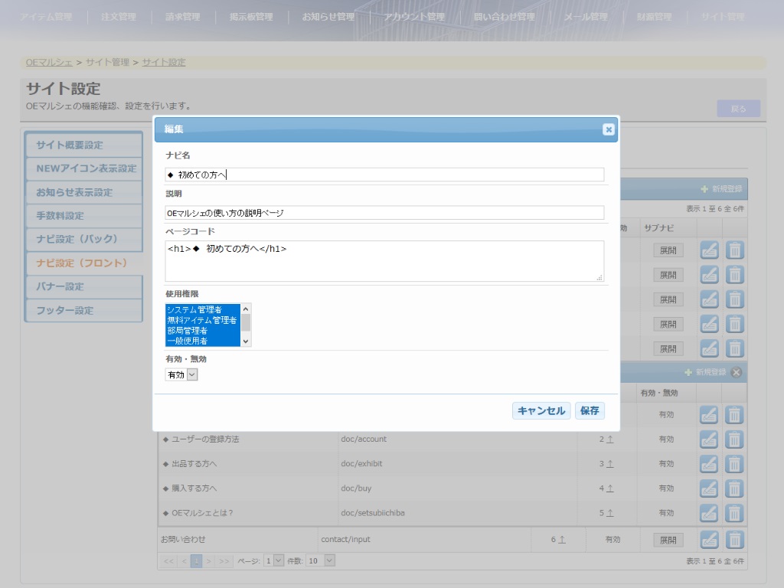The height and width of the screenshot is (588, 784).
Task: Open the 有効・無効 dropdown in the dialog
Action: [x=181, y=374]
